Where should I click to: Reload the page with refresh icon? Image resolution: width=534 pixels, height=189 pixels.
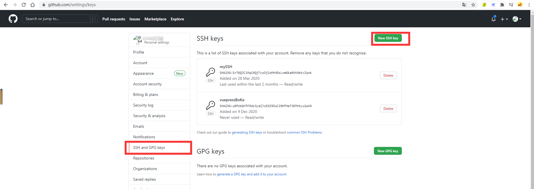(x=24, y=5)
